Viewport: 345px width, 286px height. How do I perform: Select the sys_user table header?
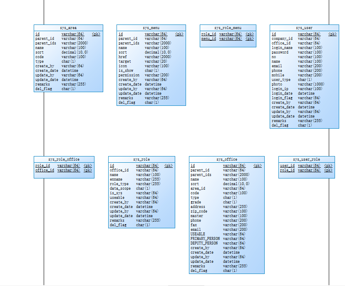click(304, 27)
